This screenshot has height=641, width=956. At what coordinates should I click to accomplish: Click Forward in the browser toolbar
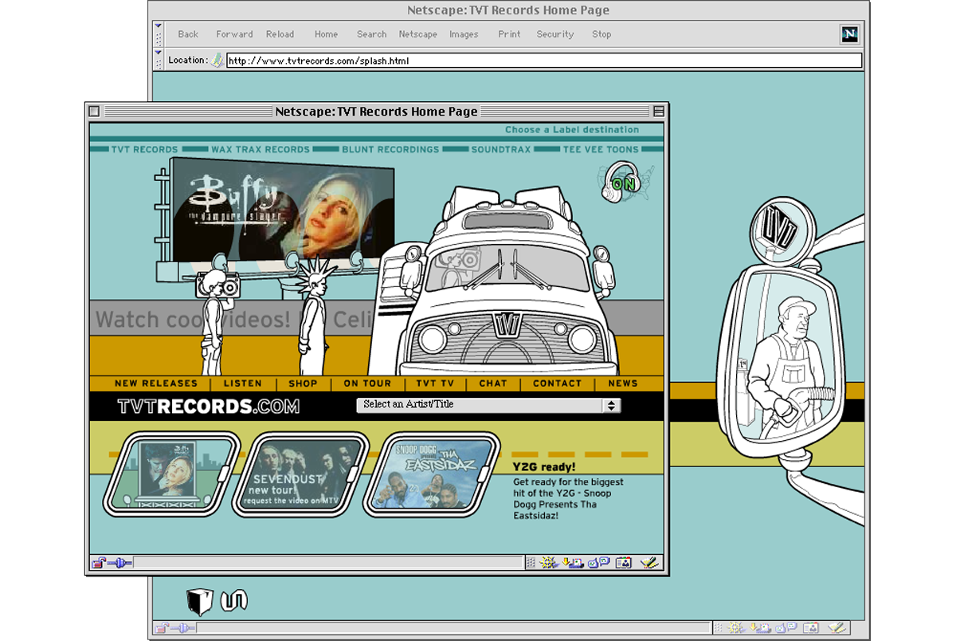[234, 34]
